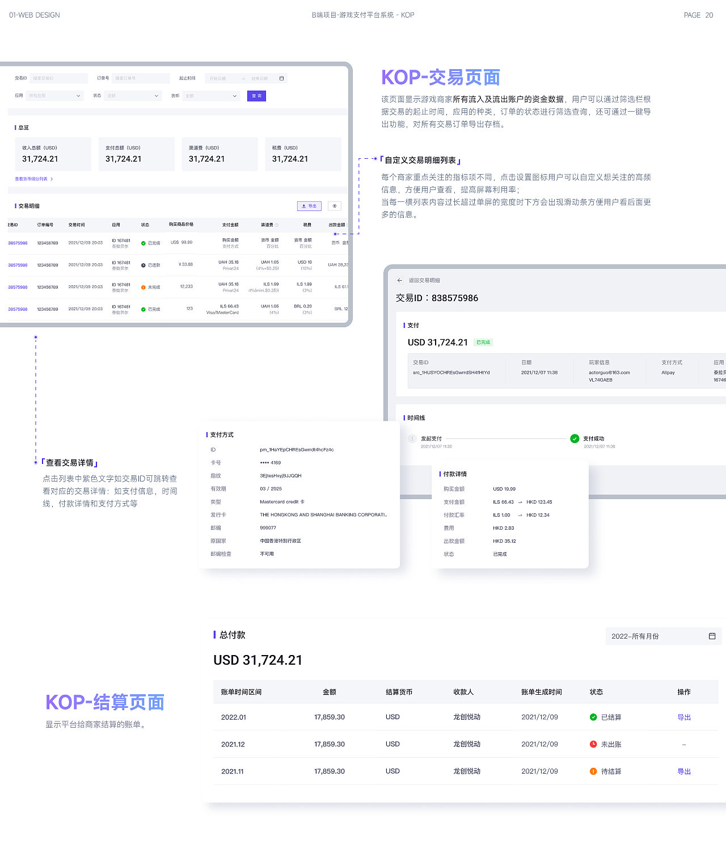Click the column settings gear beside the export button
Image resolution: width=726 pixels, height=853 pixels.
point(335,206)
